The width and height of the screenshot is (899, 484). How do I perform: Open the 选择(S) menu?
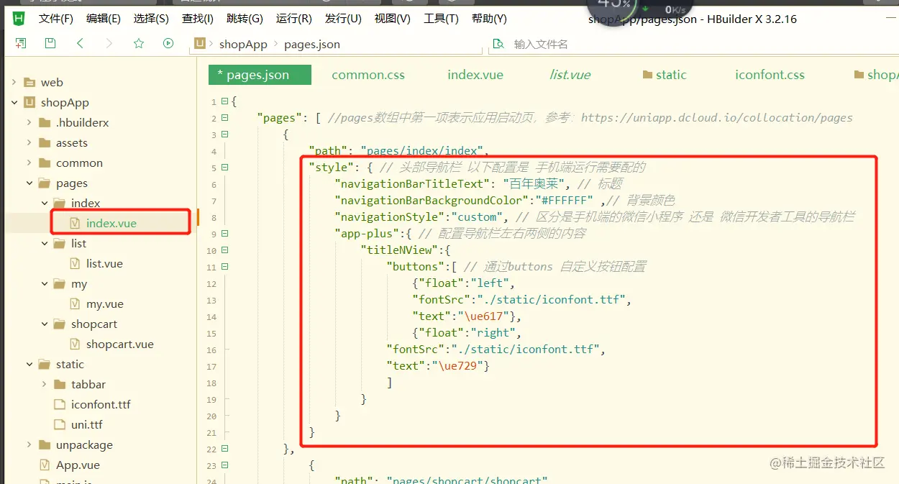[x=151, y=19]
